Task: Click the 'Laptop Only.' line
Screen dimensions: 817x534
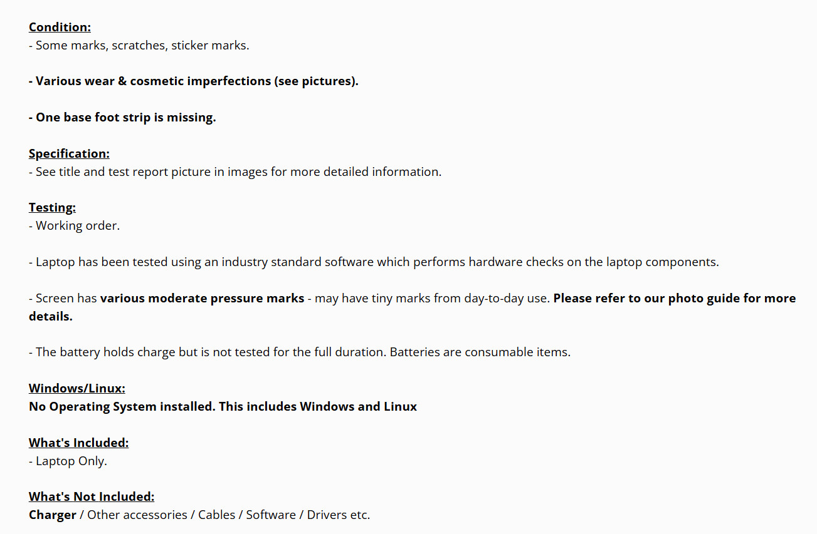Action: 68,461
